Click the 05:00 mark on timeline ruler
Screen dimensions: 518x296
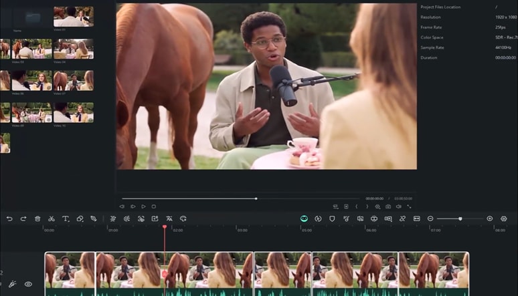(307, 230)
